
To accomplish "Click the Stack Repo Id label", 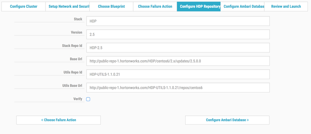I will (x=72, y=46).
